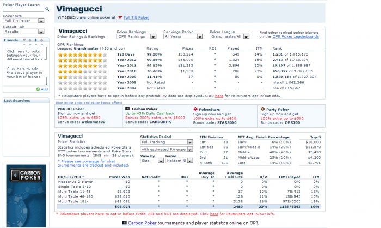Viewport: 381px width, 228px height.
Task: Click the PokerStars offer title
Action: tap(209, 109)
